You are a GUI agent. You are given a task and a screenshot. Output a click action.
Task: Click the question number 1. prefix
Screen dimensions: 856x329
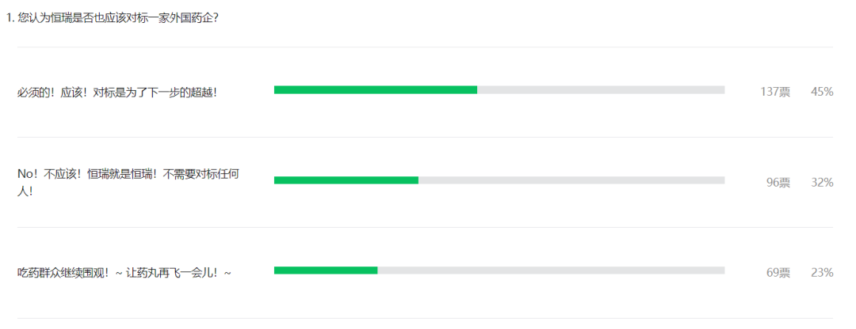pyautogui.click(x=10, y=18)
